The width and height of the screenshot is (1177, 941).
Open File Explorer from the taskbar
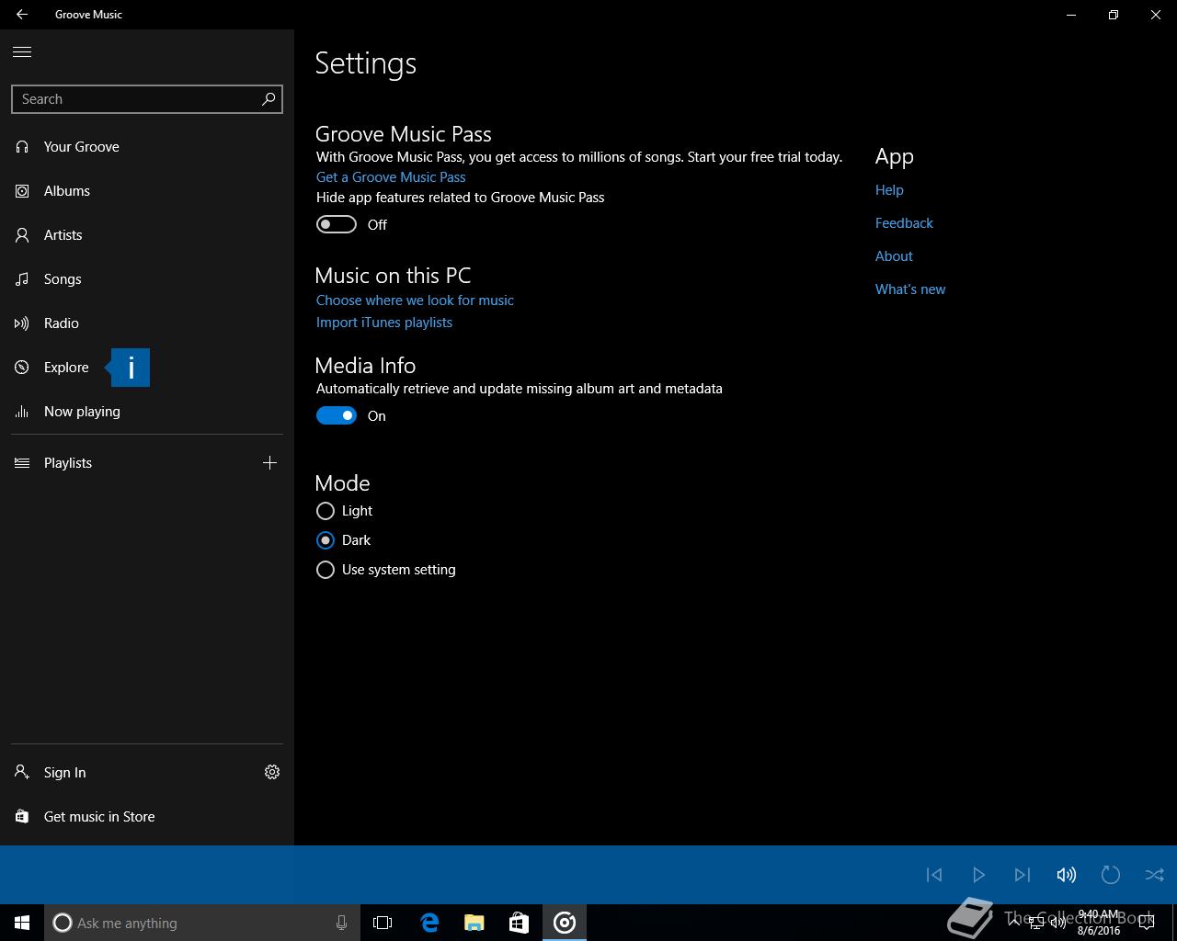tap(474, 923)
